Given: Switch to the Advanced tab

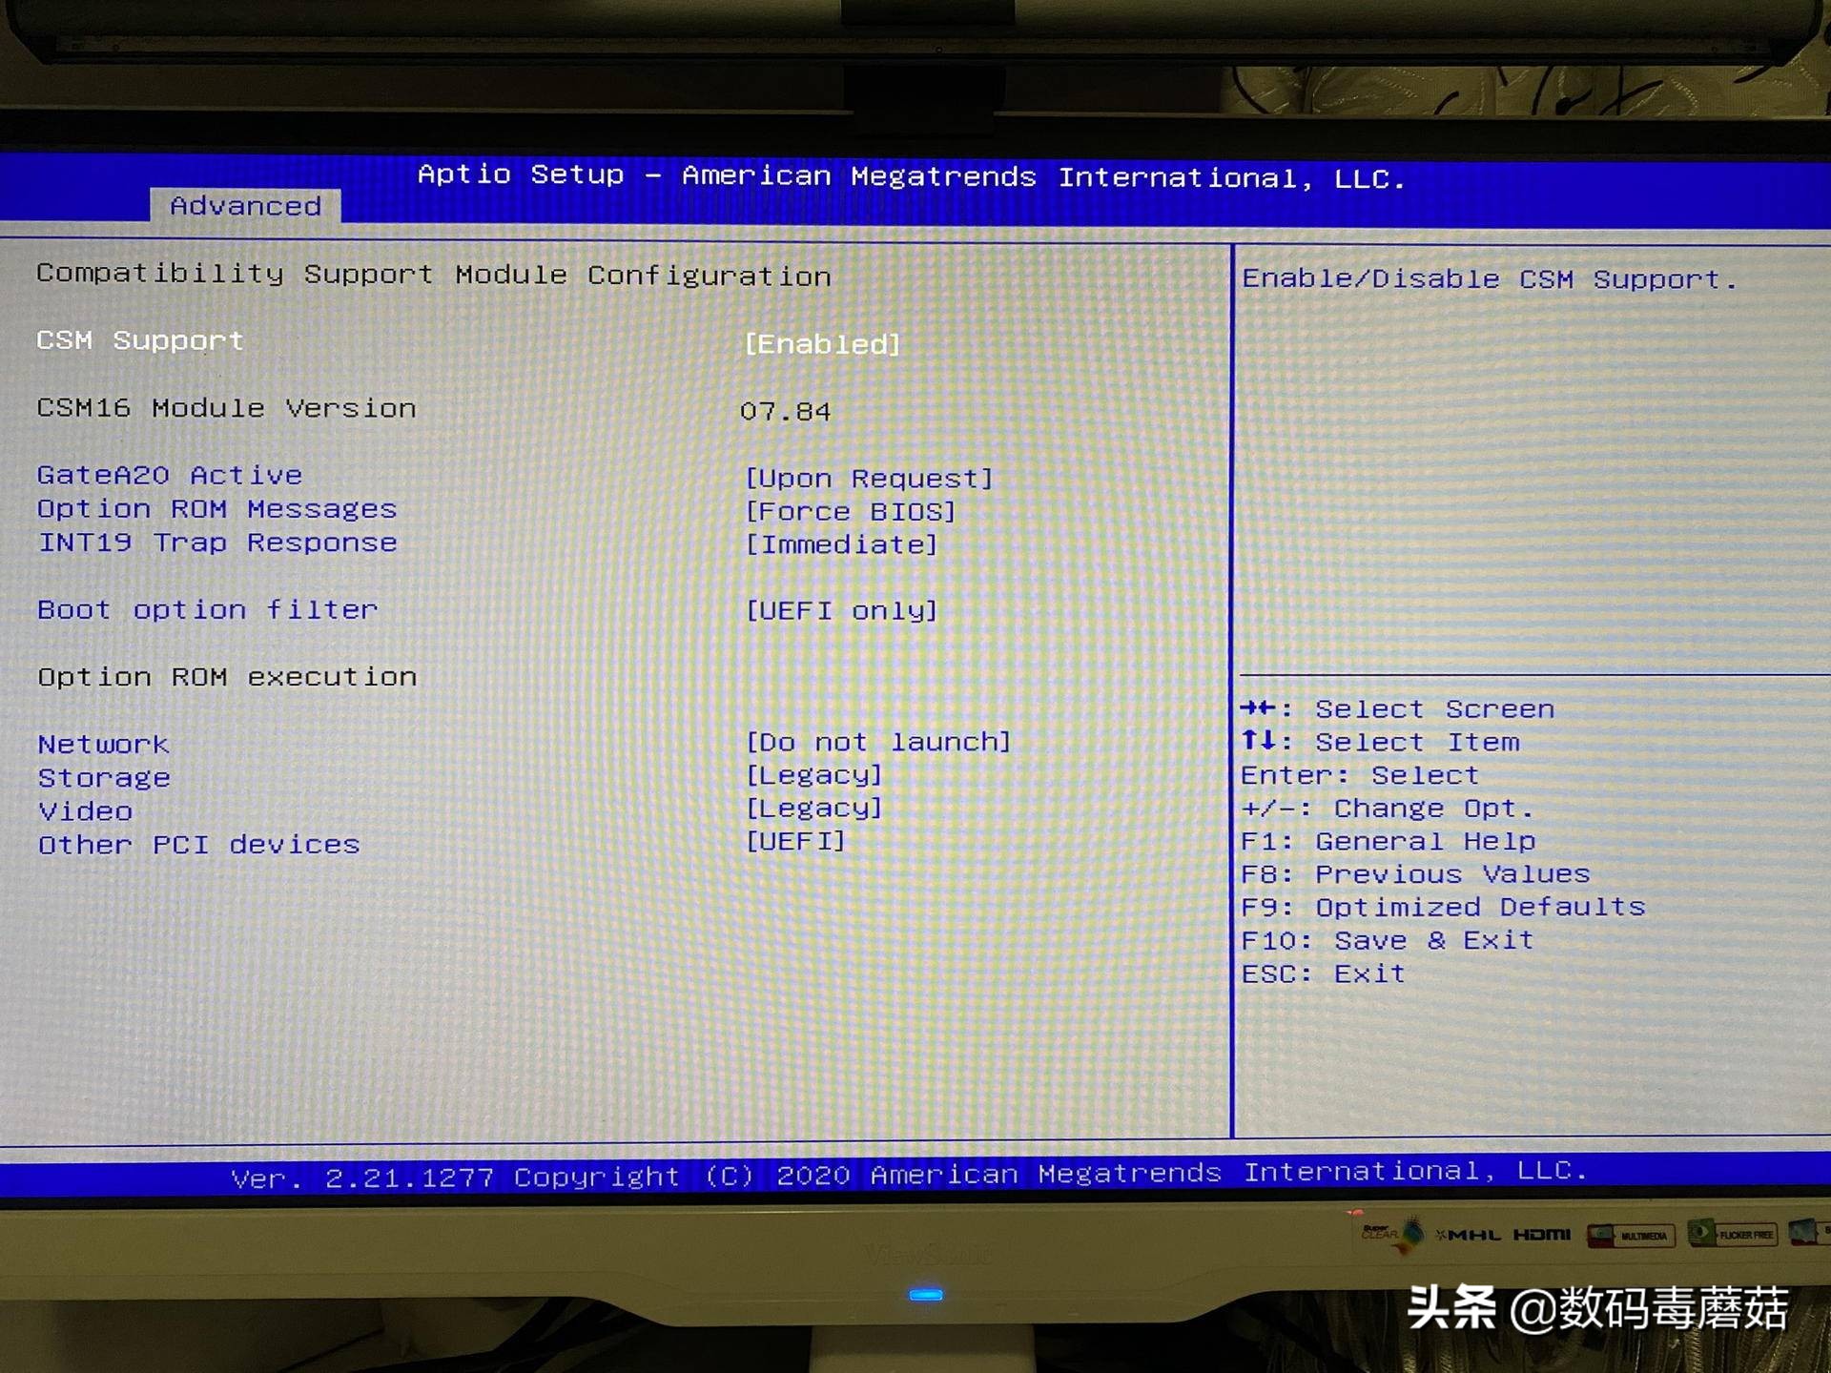Looking at the screenshot, I should pyautogui.click(x=246, y=205).
